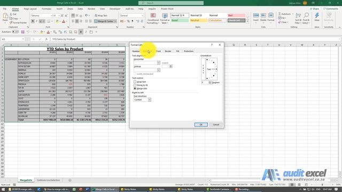
Task: Apply the Neutral cell style
Action: click(x=198, y=20)
